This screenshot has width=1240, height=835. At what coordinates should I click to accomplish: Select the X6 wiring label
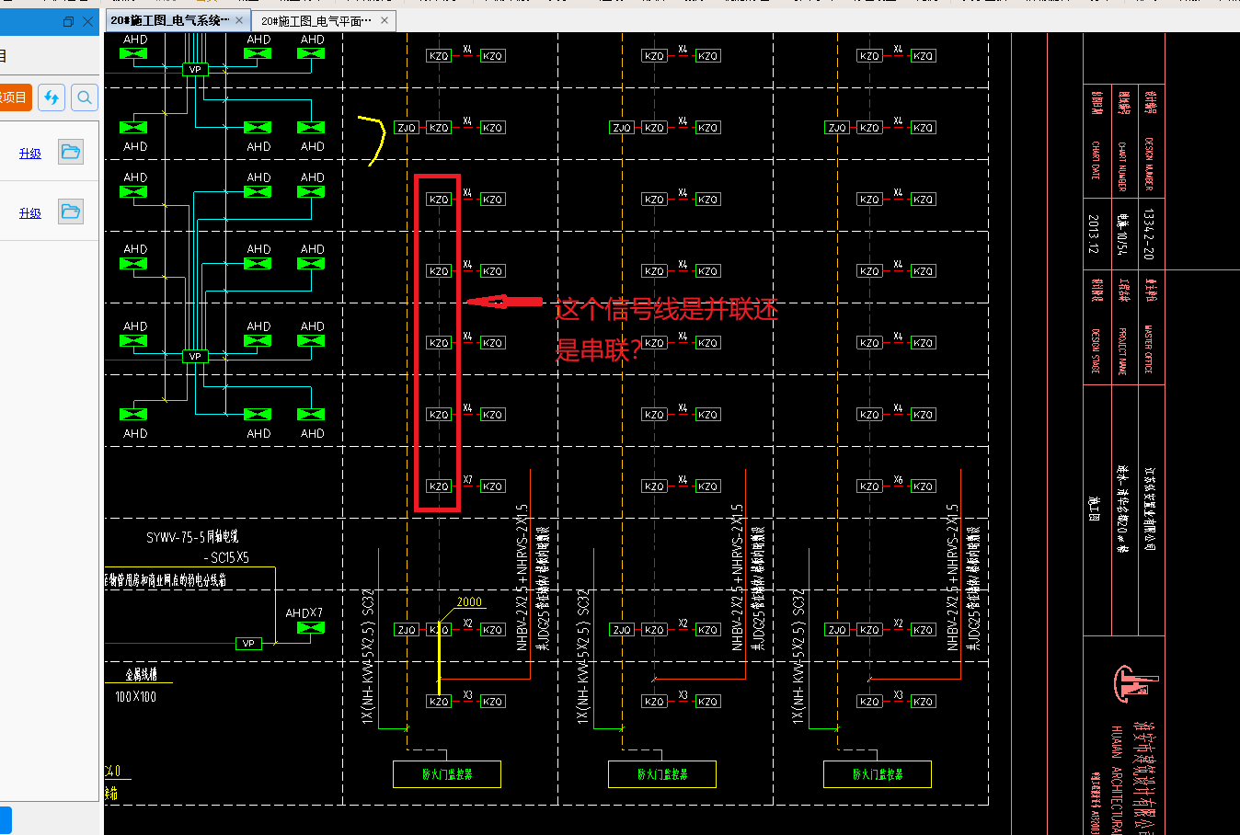pyautogui.click(x=898, y=480)
